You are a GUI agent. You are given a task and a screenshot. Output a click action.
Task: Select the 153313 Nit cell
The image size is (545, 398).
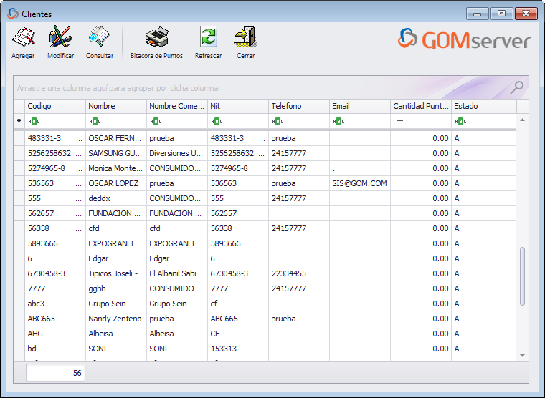point(238,349)
